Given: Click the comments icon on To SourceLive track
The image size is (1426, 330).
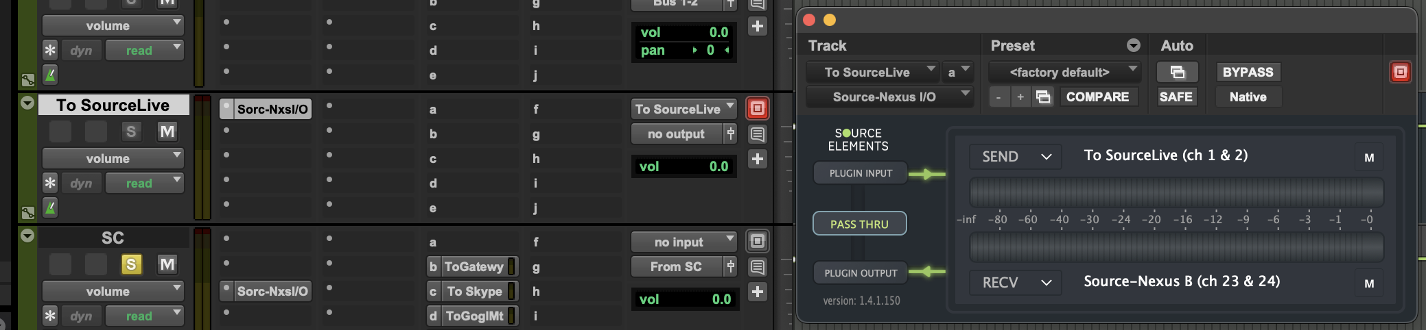Looking at the screenshot, I should (757, 134).
